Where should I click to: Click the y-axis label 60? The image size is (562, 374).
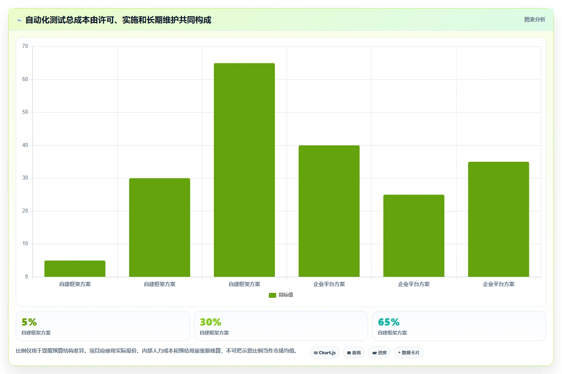[x=25, y=79]
